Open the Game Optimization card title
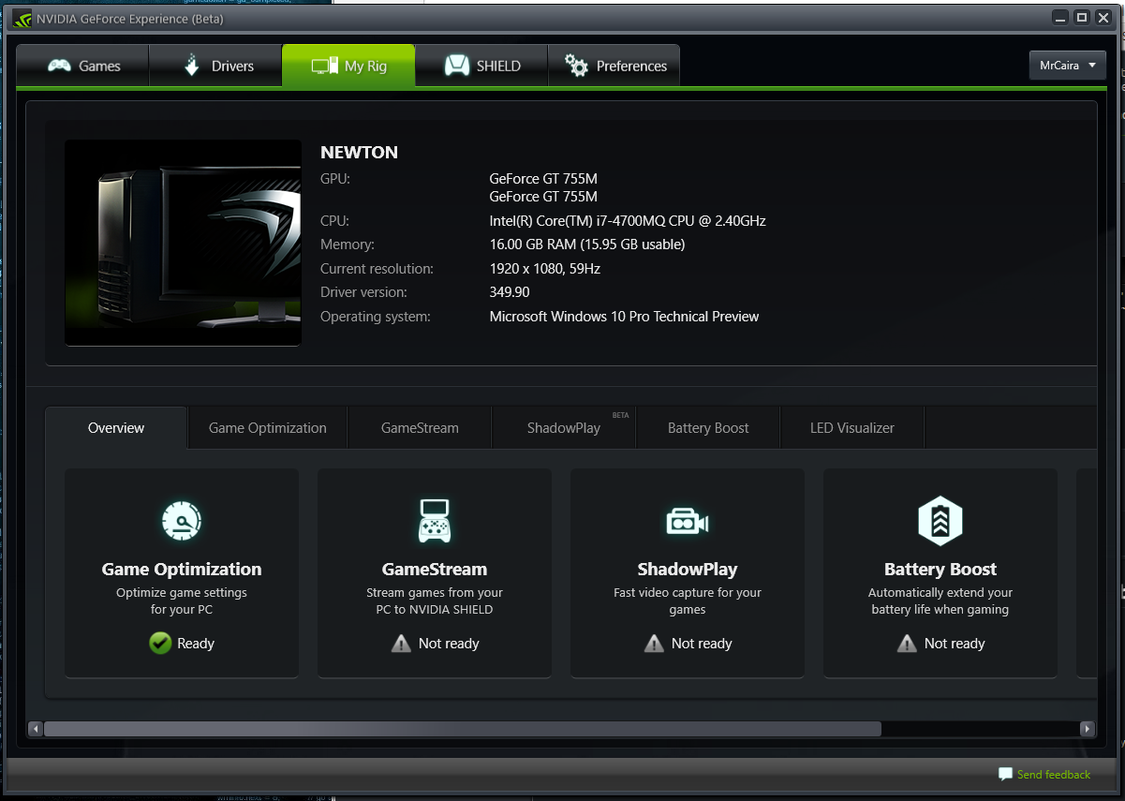1125x801 pixels. pyautogui.click(x=182, y=569)
